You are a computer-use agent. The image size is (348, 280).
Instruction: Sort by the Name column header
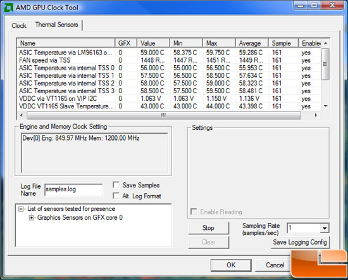click(66, 43)
